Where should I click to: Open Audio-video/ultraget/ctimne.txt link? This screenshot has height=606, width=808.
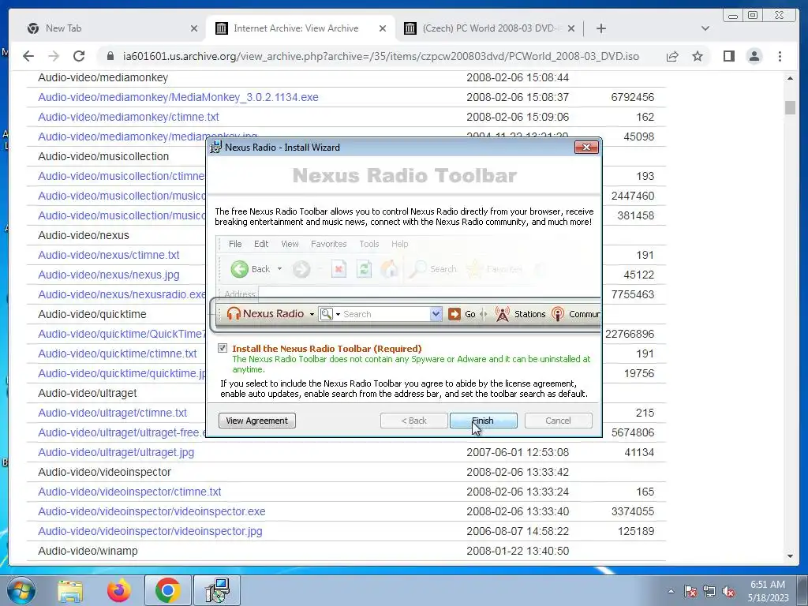(x=112, y=413)
